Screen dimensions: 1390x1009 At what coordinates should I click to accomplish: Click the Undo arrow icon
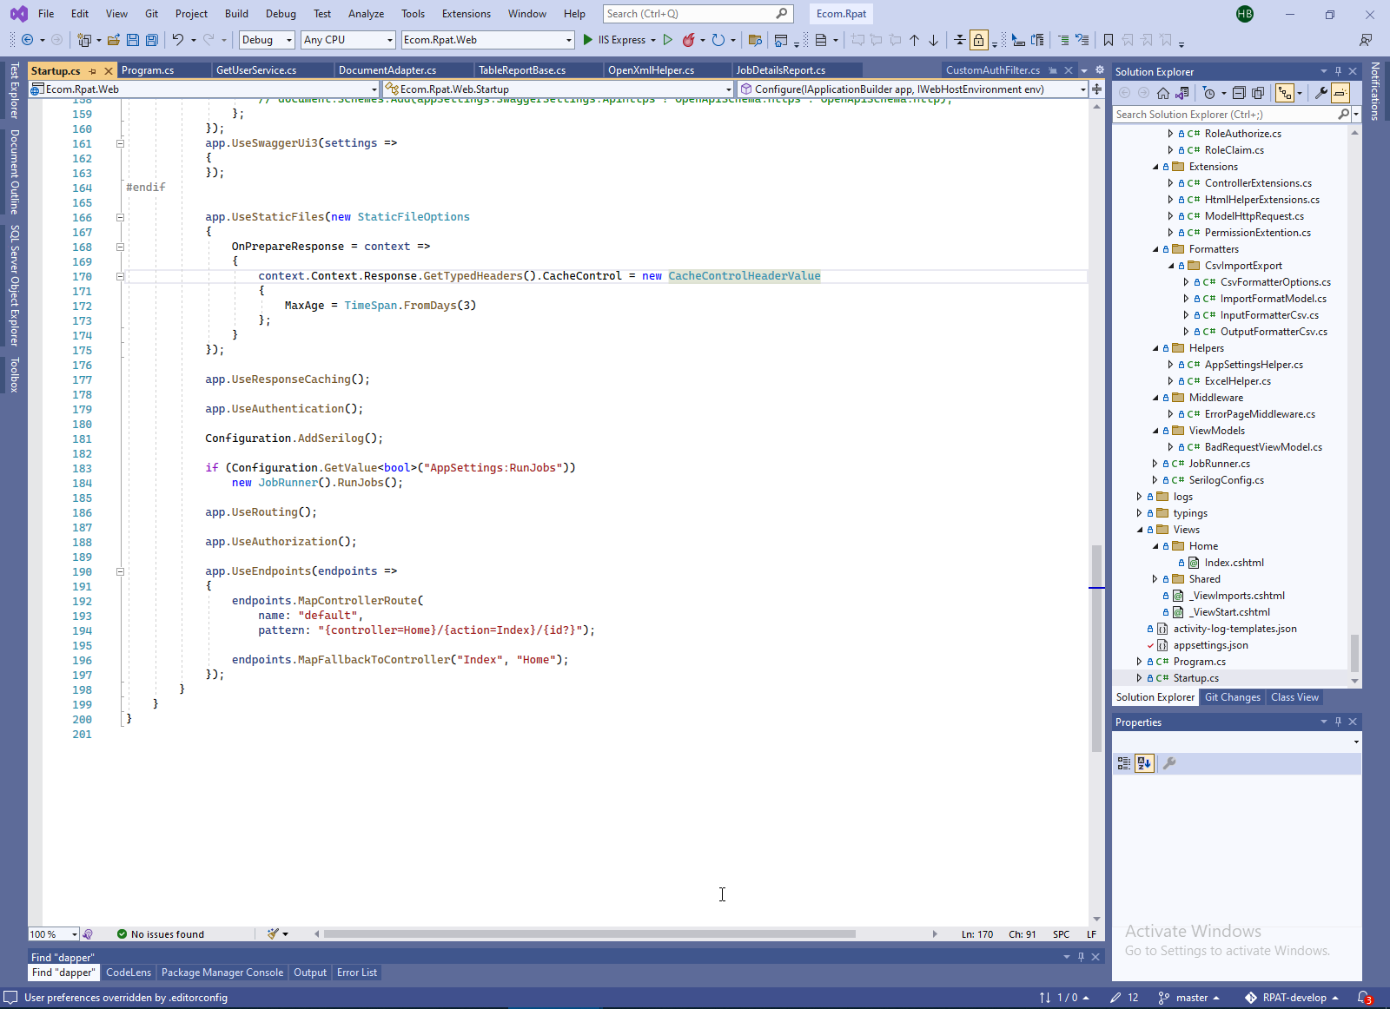pos(177,40)
